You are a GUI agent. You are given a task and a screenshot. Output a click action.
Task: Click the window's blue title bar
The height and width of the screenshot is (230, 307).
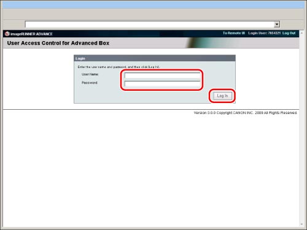point(153,4)
